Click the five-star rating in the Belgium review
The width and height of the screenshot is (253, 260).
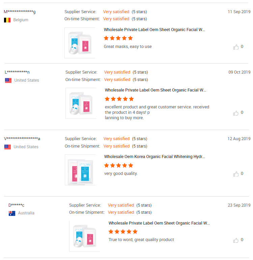click(118, 38)
